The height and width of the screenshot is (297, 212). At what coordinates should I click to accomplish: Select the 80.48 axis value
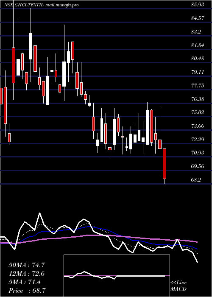[x=198, y=59]
